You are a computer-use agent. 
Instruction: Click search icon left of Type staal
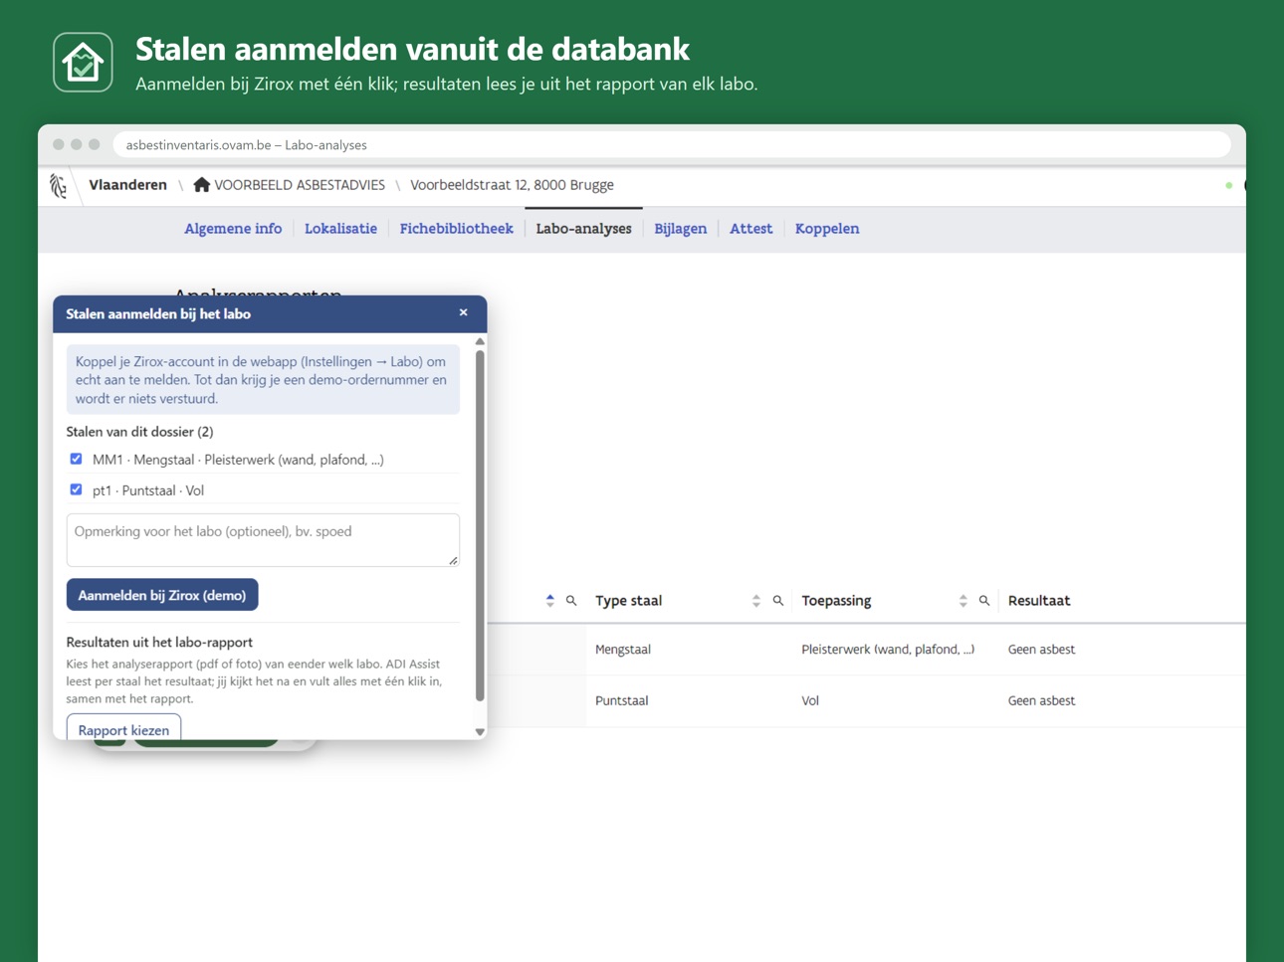click(x=571, y=601)
